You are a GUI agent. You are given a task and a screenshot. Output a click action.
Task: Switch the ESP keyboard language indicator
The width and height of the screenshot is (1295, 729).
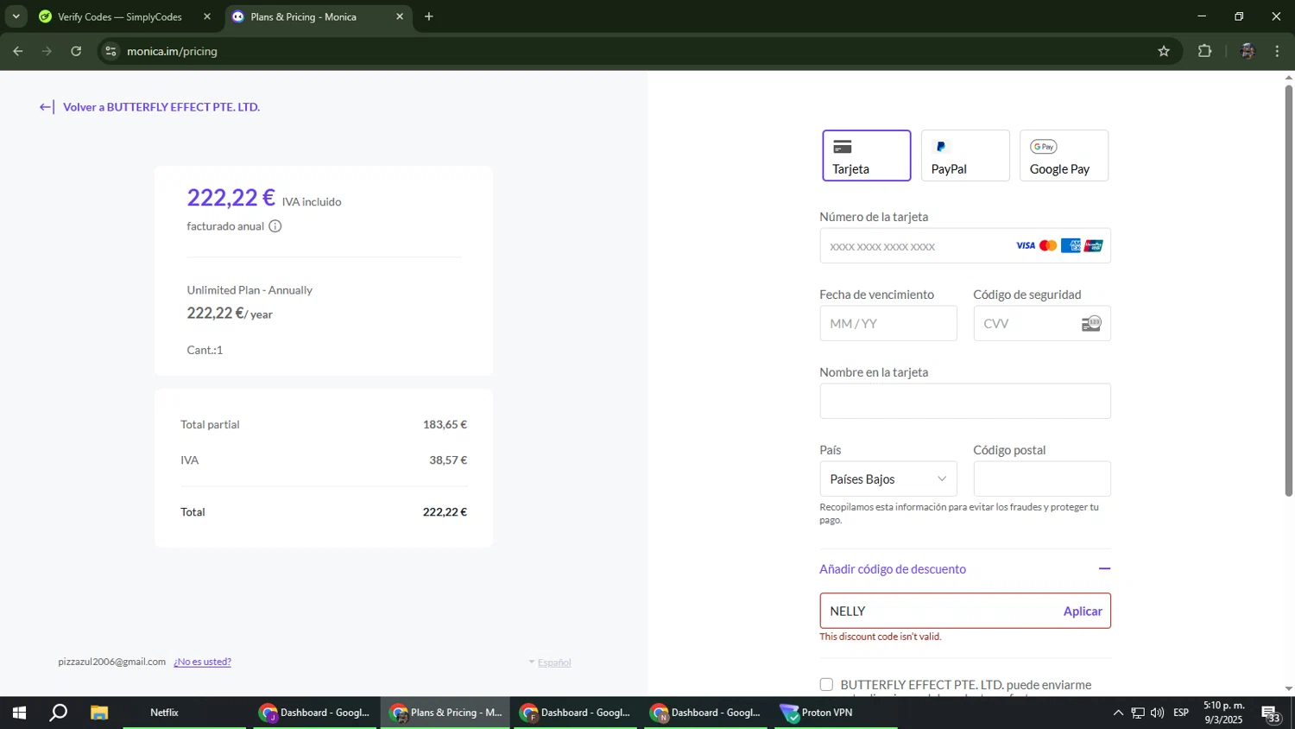point(1181,713)
